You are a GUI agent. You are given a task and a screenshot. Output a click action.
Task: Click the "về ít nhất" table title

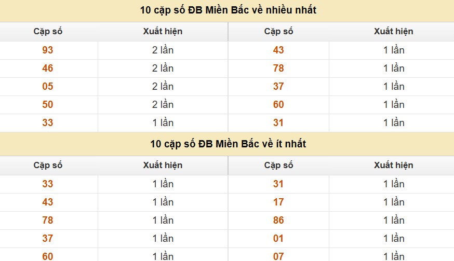click(228, 144)
